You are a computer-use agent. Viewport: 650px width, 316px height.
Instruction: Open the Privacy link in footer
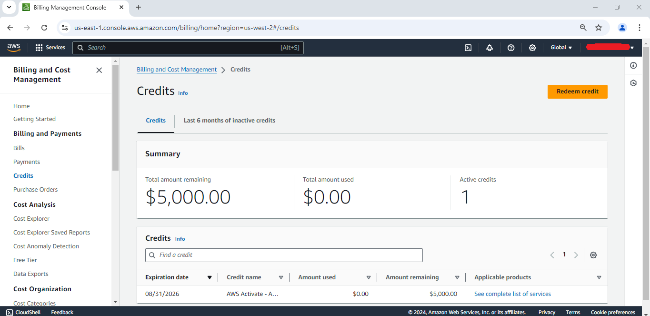click(x=547, y=312)
